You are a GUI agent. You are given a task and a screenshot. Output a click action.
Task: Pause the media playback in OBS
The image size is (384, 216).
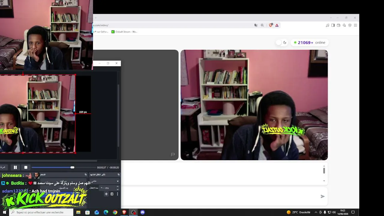pyautogui.click(x=15, y=167)
